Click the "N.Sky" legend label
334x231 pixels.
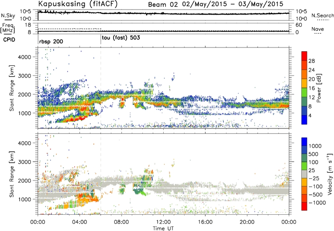tap(8, 15)
